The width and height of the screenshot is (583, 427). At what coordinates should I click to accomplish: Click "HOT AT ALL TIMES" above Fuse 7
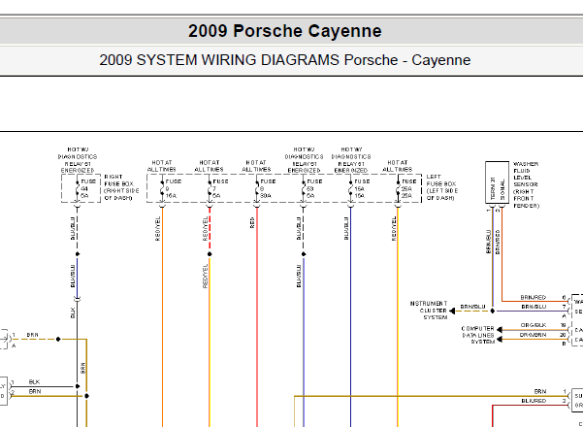(209, 166)
